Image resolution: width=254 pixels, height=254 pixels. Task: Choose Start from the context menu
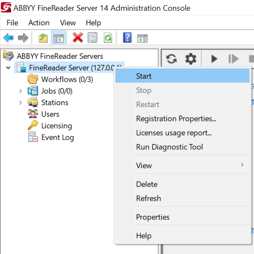point(182,76)
